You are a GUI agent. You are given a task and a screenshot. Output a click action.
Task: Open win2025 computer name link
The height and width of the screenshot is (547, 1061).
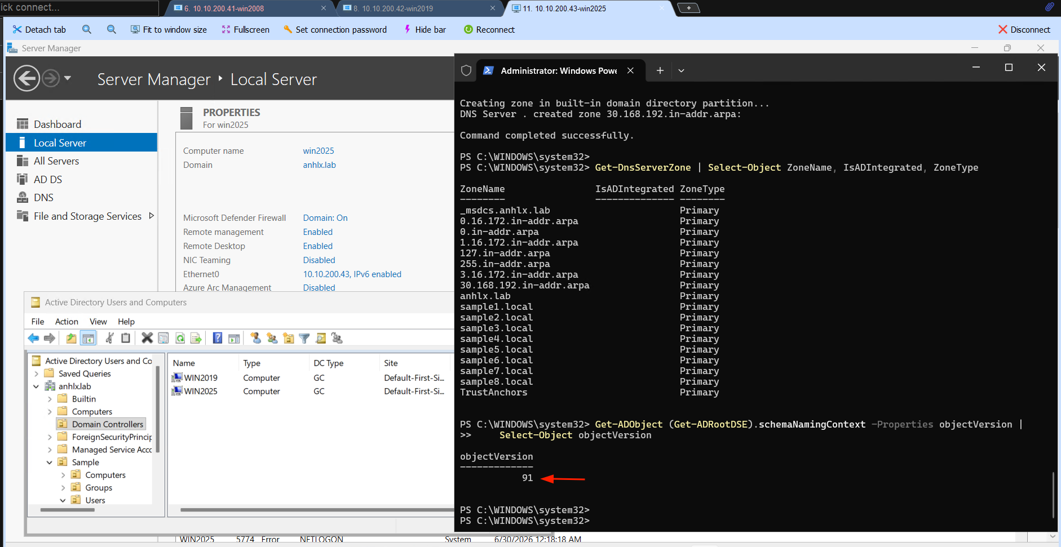pos(319,151)
